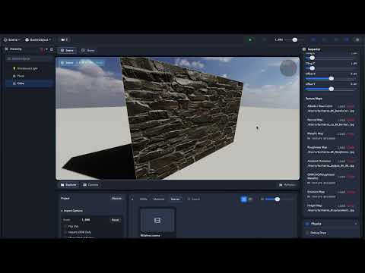Click the camera count button
Image resolution: width=365 pixels, height=273 pixels.
coord(65,39)
